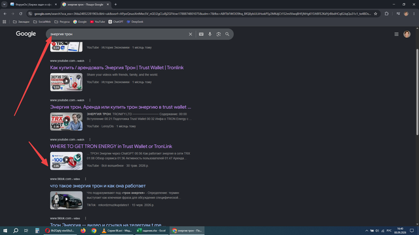Viewport: 419px width, 235px height.
Task: Open 'что такое энергия трон и как она работает'
Action: pos(98,185)
